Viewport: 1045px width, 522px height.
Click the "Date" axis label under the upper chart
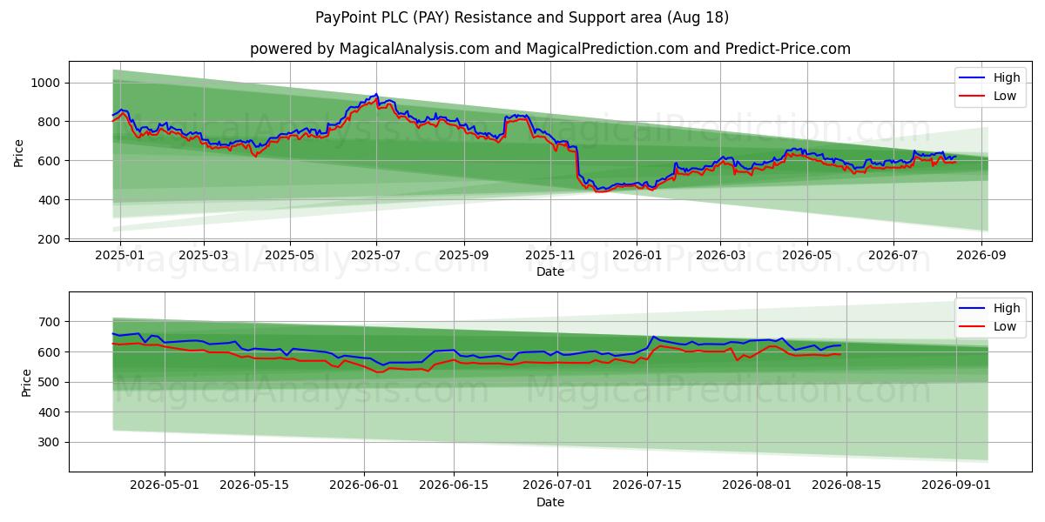tap(550, 272)
